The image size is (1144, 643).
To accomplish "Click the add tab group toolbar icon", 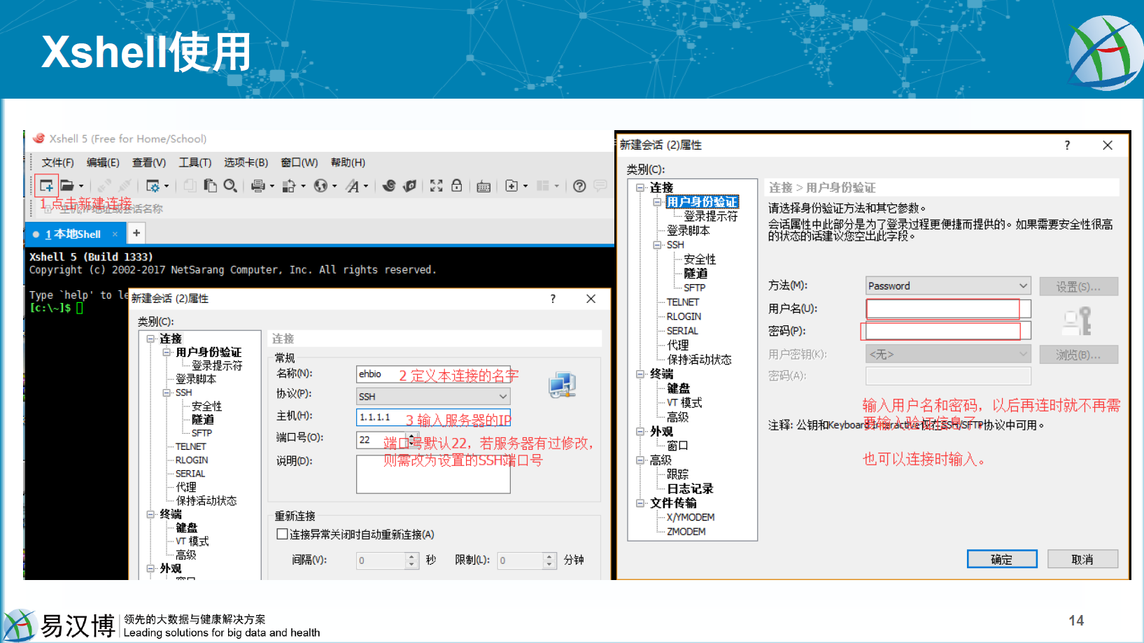I will [511, 185].
